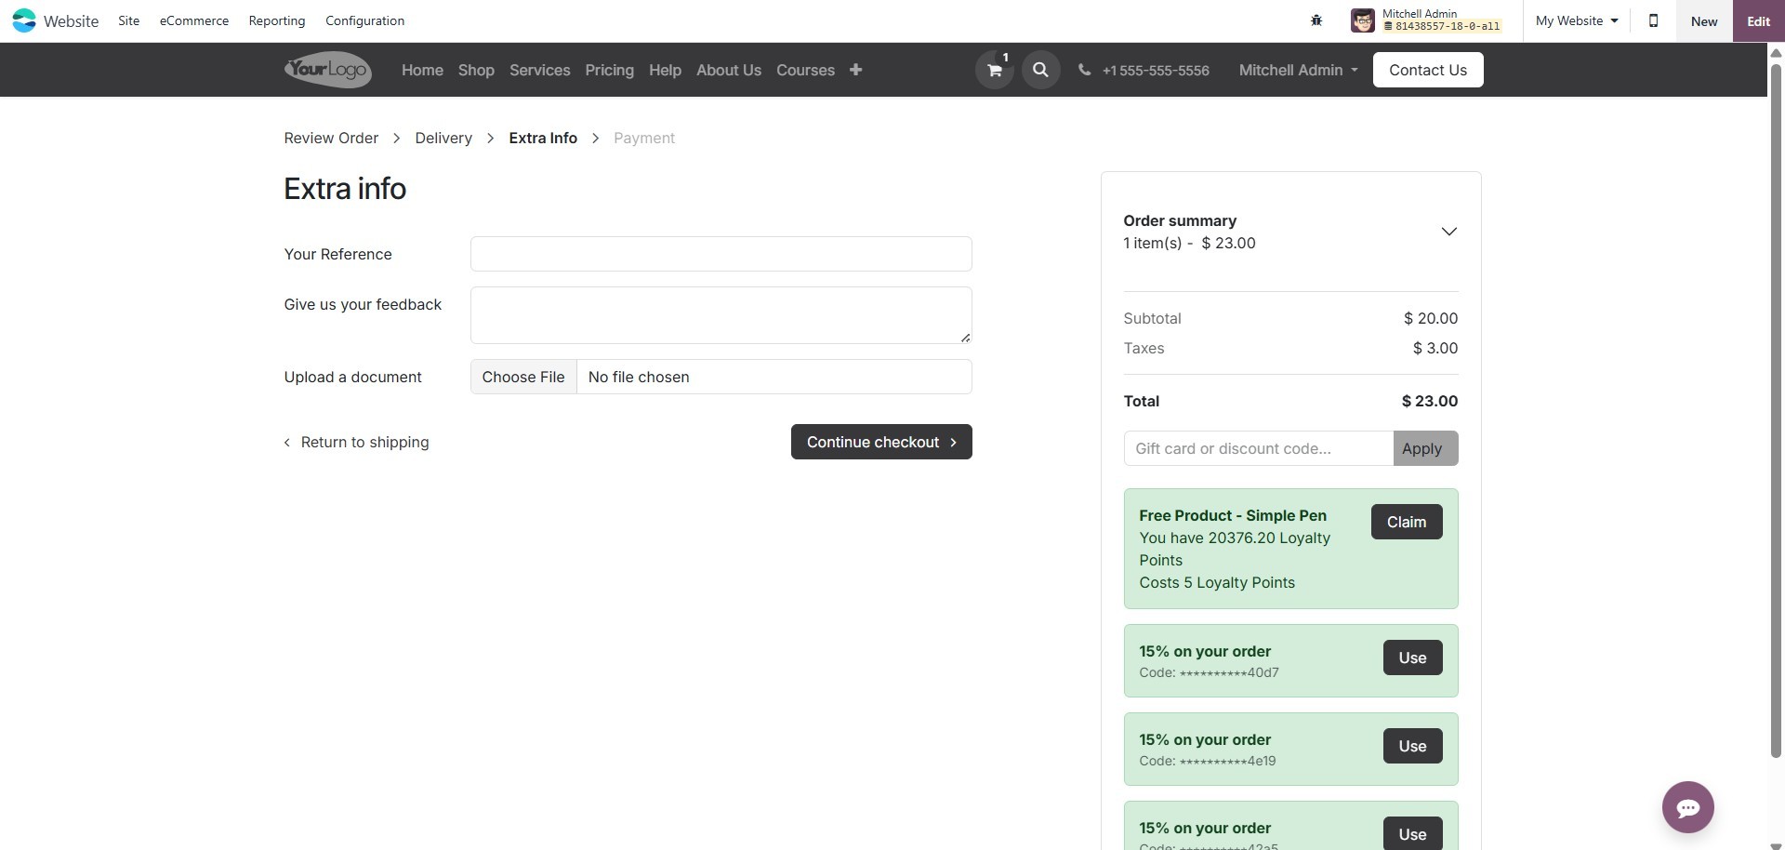Click the YourLogo site logo
The height and width of the screenshot is (850, 1785).
click(327, 70)
